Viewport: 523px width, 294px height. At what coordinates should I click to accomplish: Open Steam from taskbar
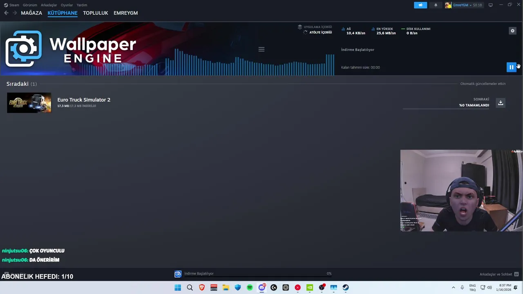[x=346, y=287]
